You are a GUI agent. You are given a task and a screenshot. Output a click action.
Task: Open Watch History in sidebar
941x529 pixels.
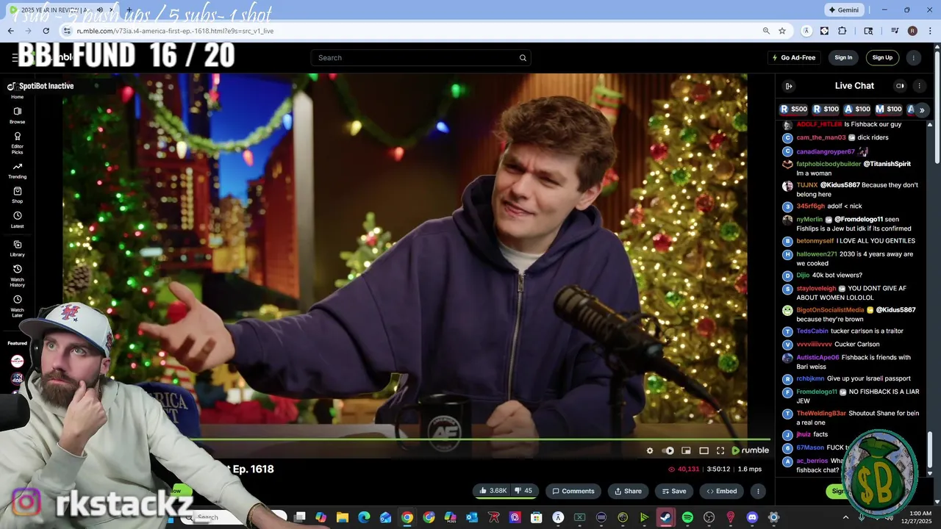17,276
